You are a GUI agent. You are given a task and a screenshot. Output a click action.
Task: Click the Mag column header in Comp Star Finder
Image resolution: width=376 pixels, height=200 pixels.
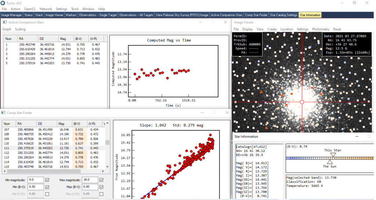(64, 124)
